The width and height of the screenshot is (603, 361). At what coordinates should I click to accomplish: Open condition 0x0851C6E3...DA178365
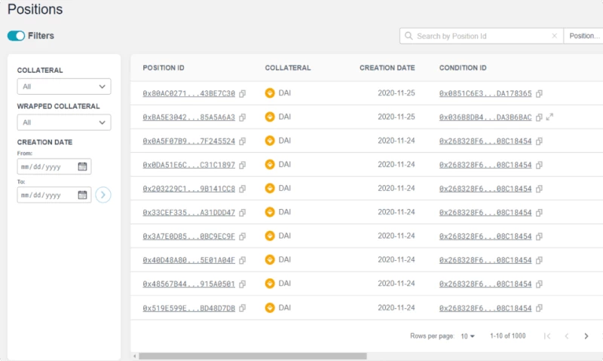485,93
